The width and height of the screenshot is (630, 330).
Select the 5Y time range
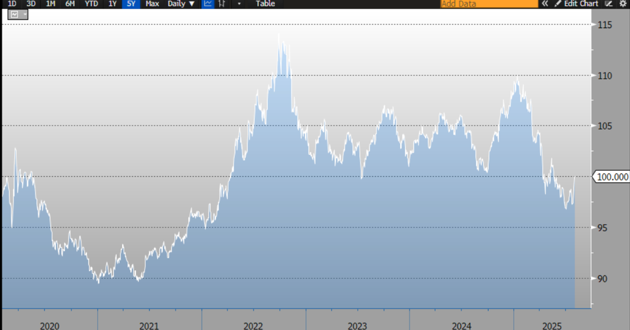[131, 3]
